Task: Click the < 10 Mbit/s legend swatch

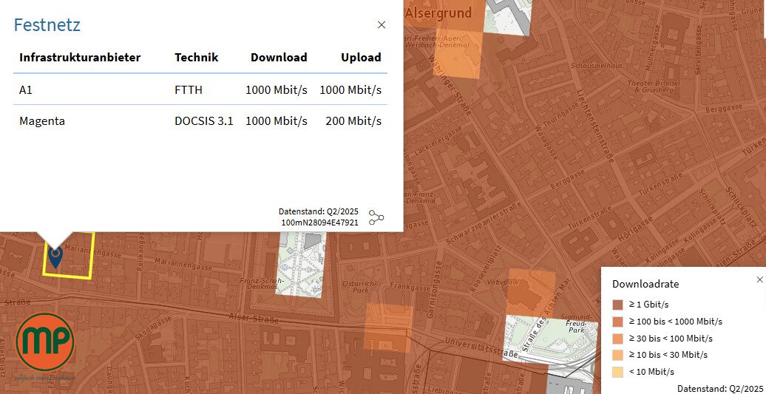Action: (617, 372)
